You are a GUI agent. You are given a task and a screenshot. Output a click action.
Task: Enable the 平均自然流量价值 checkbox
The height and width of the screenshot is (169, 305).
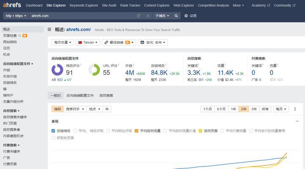165,131
